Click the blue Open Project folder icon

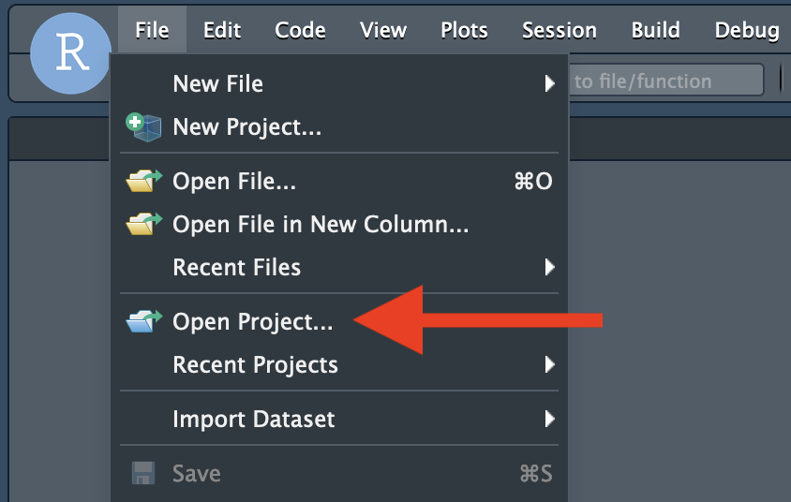tap(144, 321)
